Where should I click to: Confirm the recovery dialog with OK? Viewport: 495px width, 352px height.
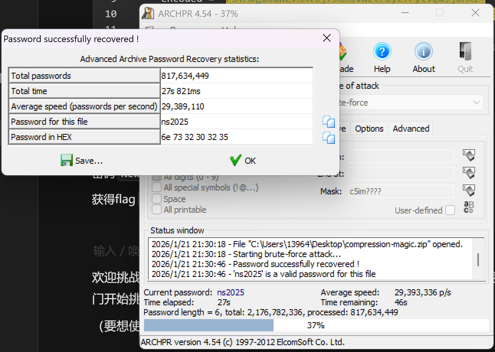coord(243,161)
